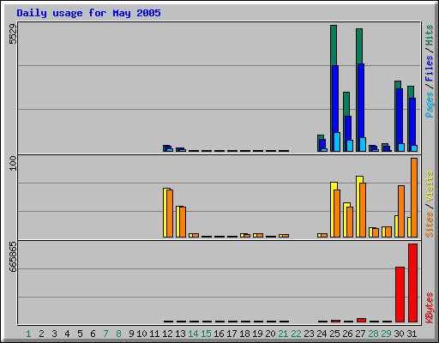
Task: Click the green day 28 axis label
Action: pos(373,334)
